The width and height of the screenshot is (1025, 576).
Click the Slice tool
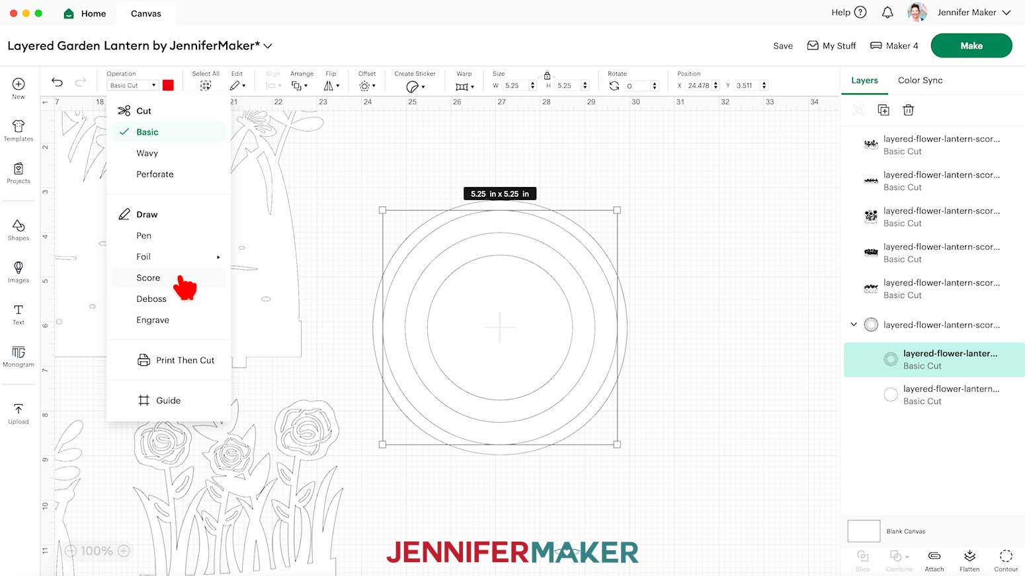[x=863, y=560]
